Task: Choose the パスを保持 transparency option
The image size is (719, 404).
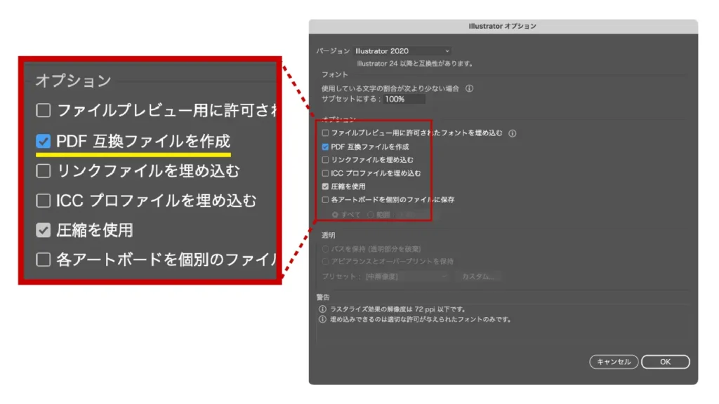Action: [x=325, y=249]
